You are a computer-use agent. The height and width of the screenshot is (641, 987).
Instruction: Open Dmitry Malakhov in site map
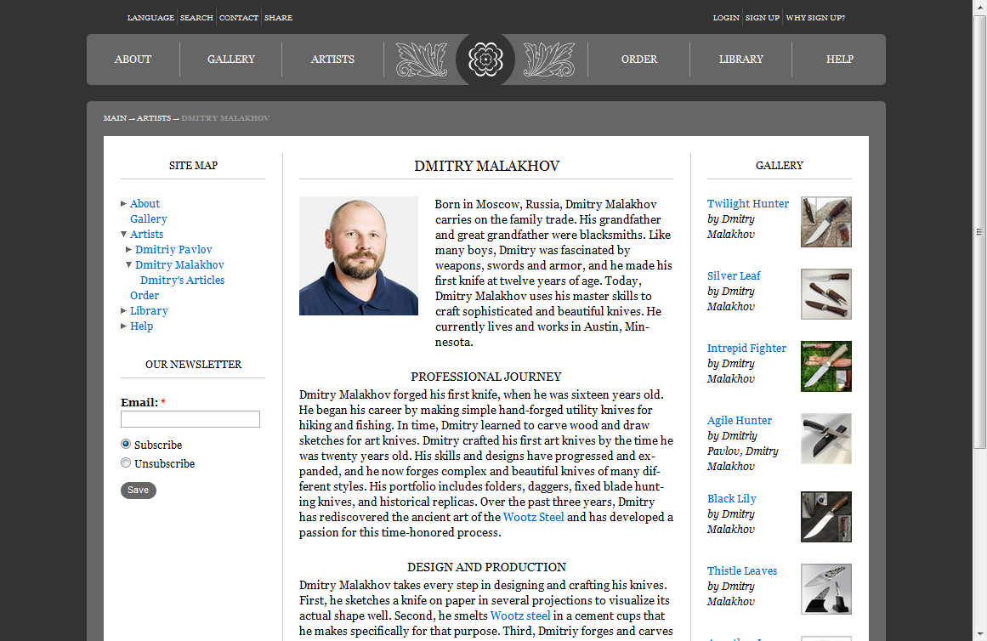[179, 265]
